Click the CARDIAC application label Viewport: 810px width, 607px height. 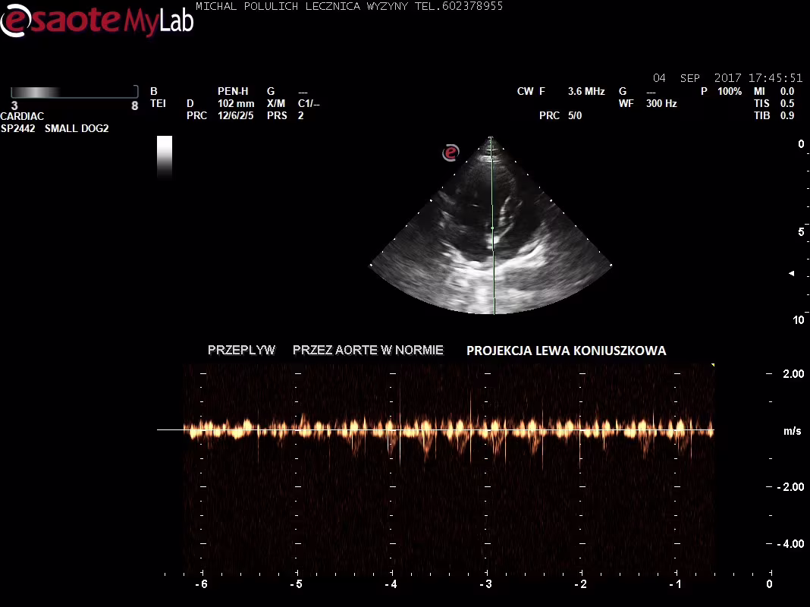pyautogui.click(x=22, y=116)
